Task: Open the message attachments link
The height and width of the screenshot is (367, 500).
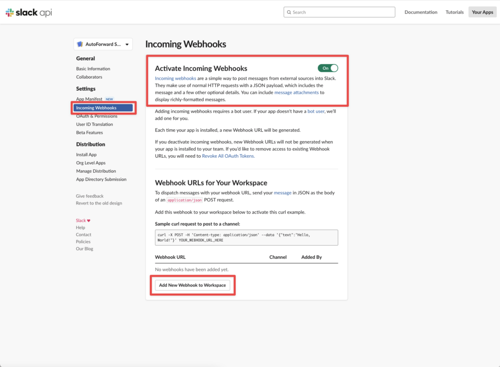Action: [296, 92]
